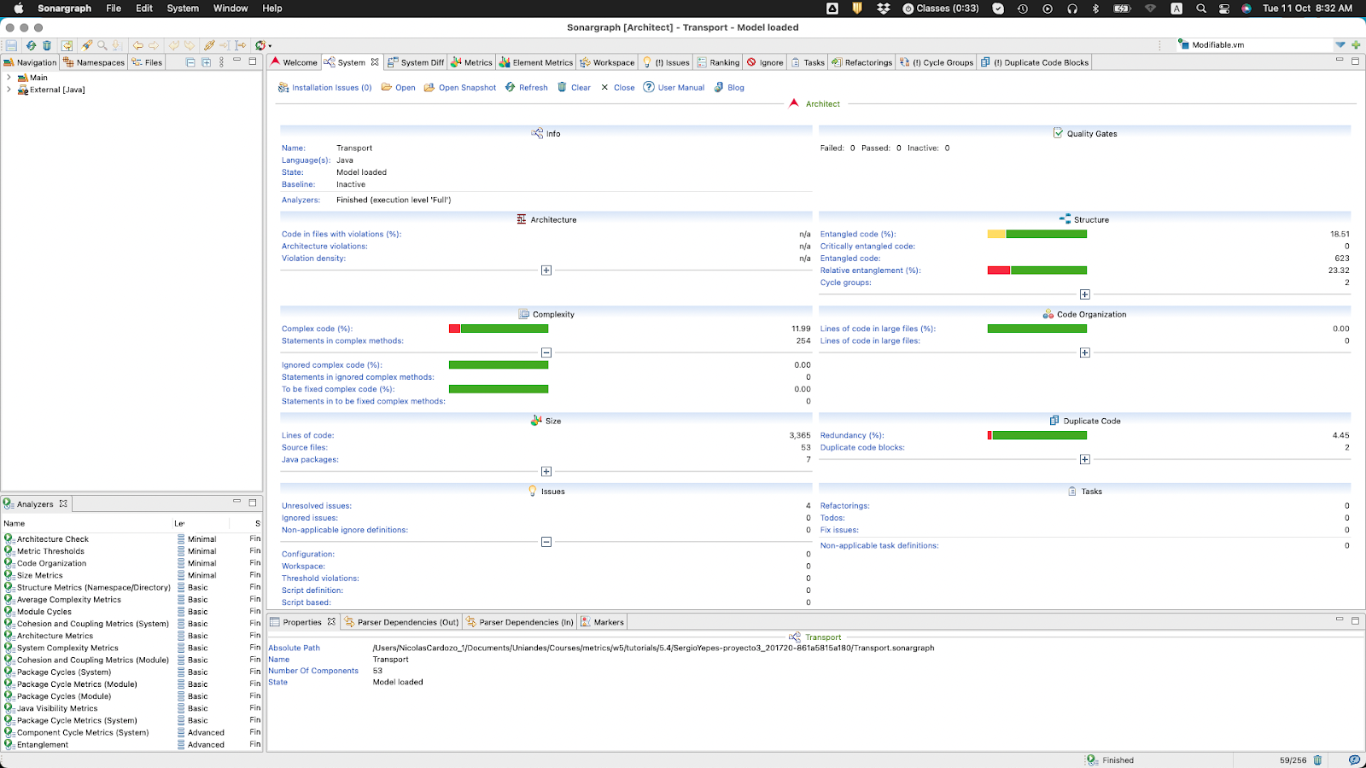This screenshot has height=768, width=1366.
Task: Open the Ignore tab
Action: tap(765, 62)
